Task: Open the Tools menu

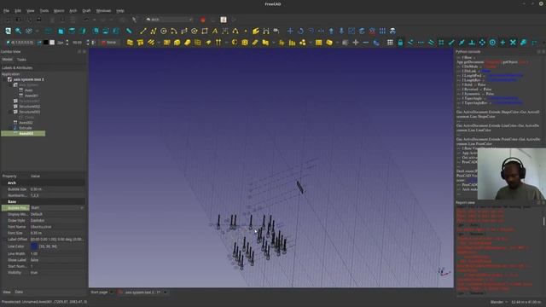Action: [44, 11]
